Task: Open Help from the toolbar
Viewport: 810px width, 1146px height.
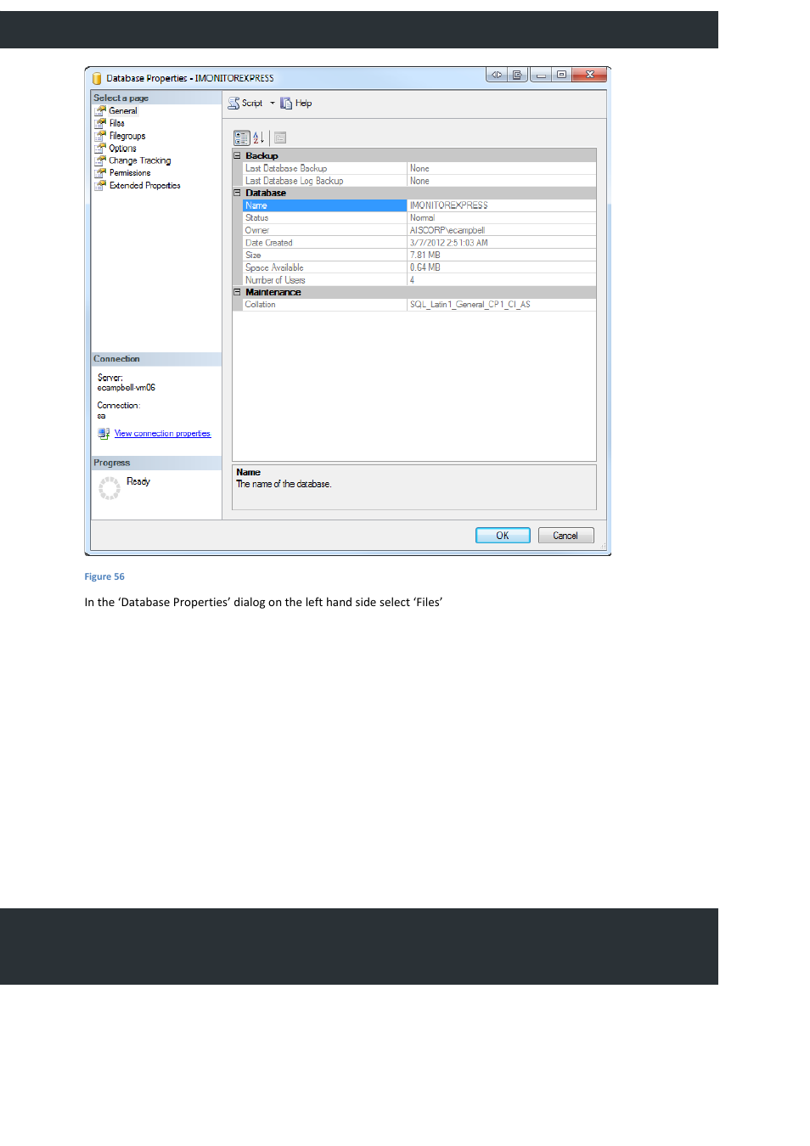Action: 296,103
